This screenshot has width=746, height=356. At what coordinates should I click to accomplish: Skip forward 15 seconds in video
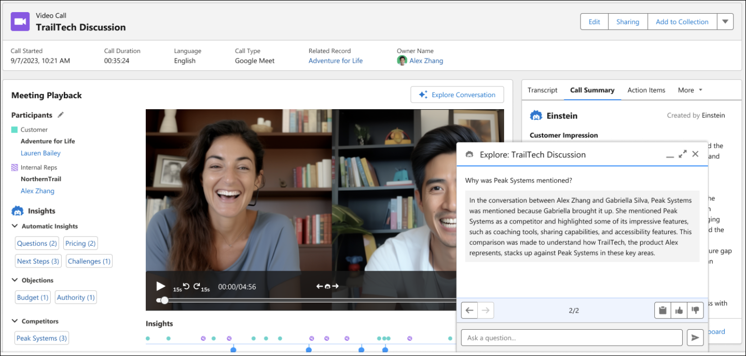[197, 286]
